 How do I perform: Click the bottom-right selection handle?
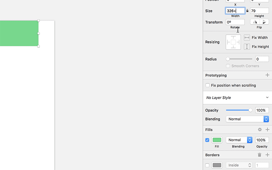39,46
